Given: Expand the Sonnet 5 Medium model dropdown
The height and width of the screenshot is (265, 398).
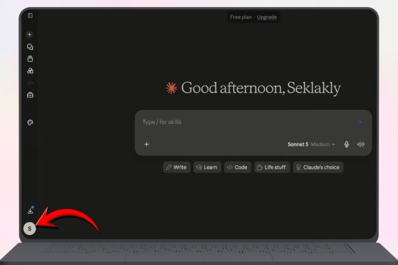Looking at the screenshot, I should point(311,144).
